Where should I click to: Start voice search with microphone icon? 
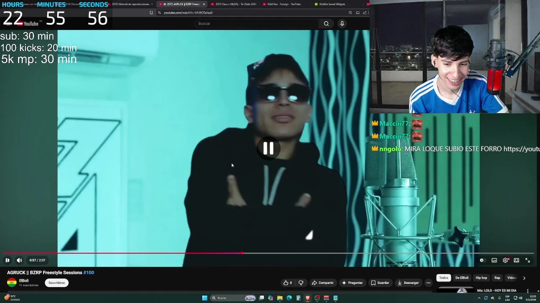click(x=342, y=24)
